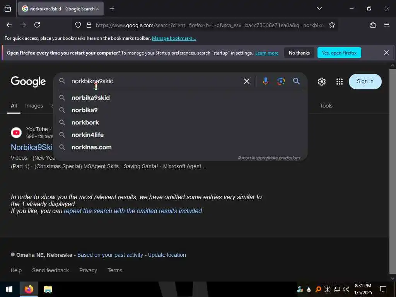
Task: Clear the search query with X
Action: (246, 81)
